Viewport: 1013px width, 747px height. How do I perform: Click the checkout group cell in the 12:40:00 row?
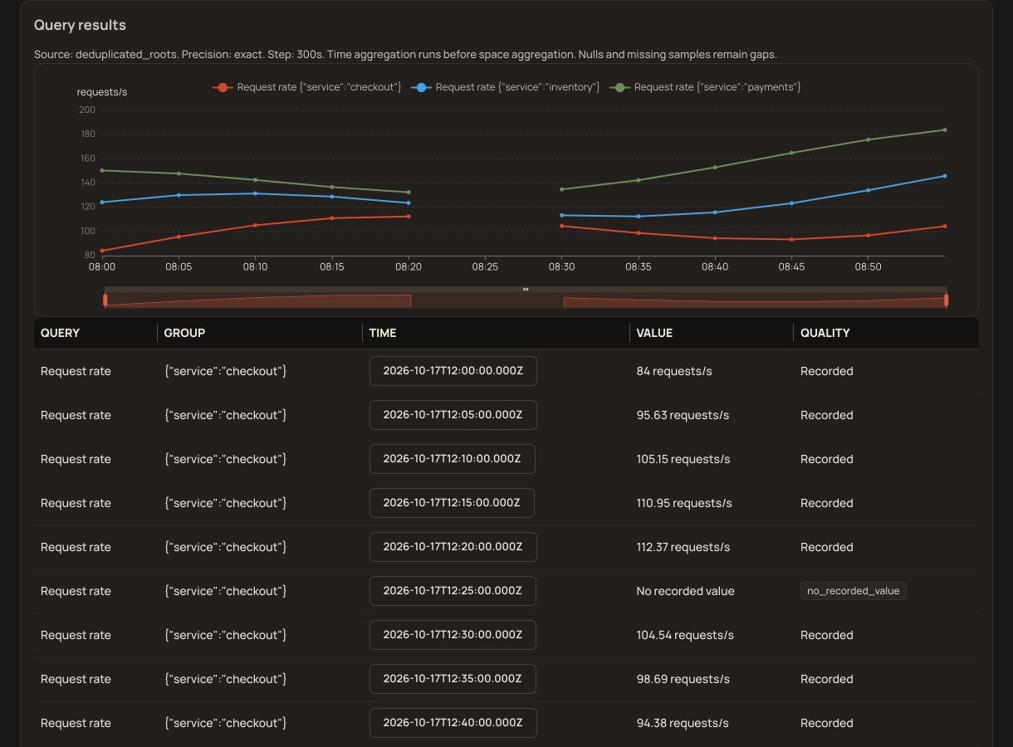pyautogui.click(x=226, y=723)
